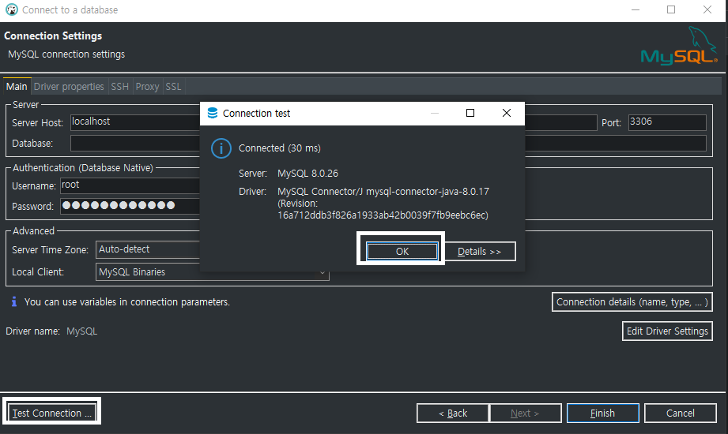Click the Test Connection button

coord(52,413)
